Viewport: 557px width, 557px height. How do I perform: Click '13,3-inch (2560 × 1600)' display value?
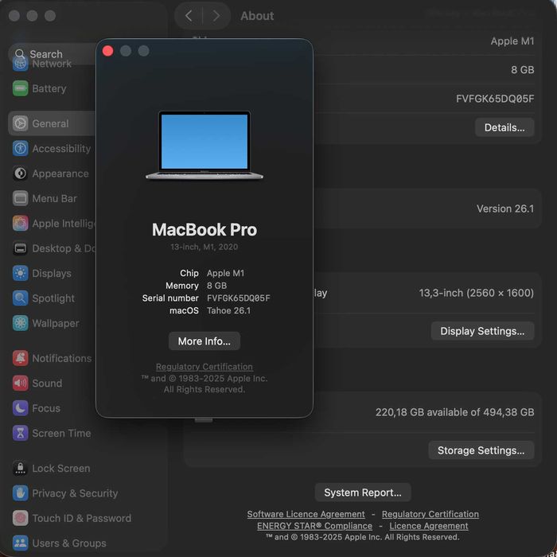point(477,293)
